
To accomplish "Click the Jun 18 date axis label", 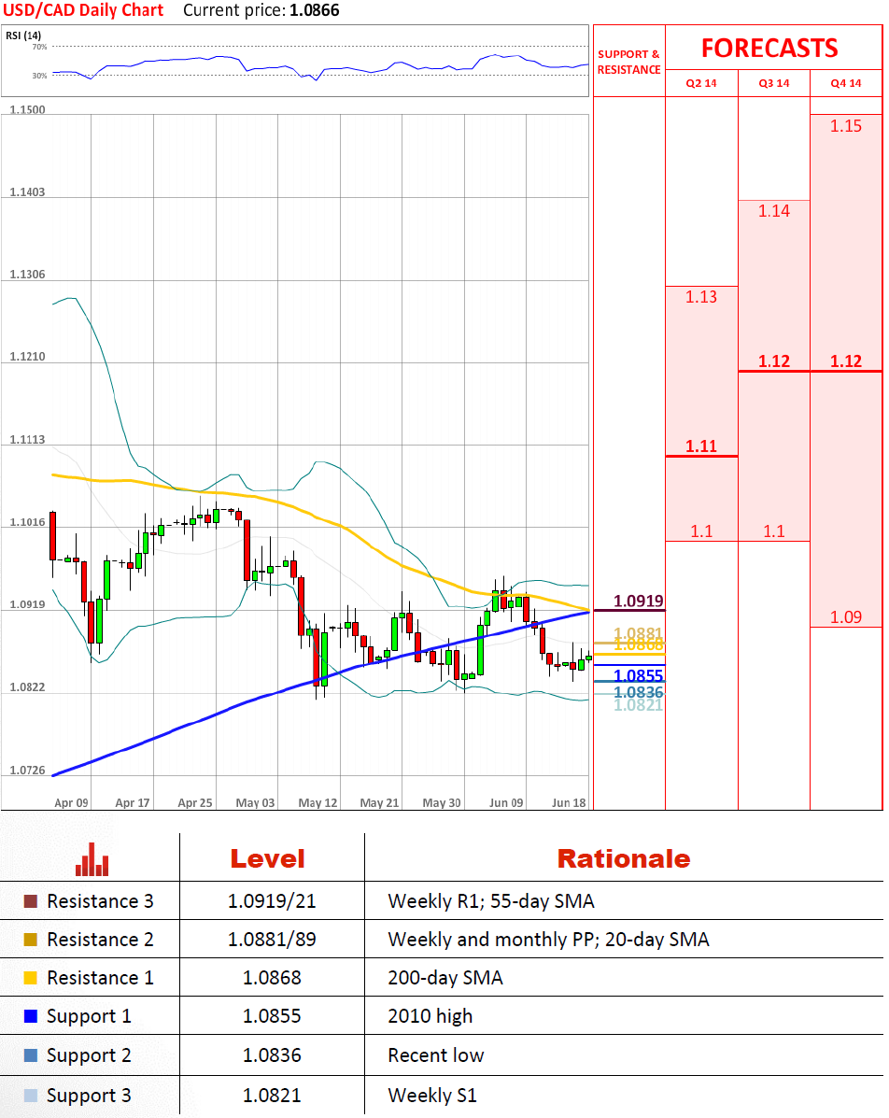I will (569, 803).
